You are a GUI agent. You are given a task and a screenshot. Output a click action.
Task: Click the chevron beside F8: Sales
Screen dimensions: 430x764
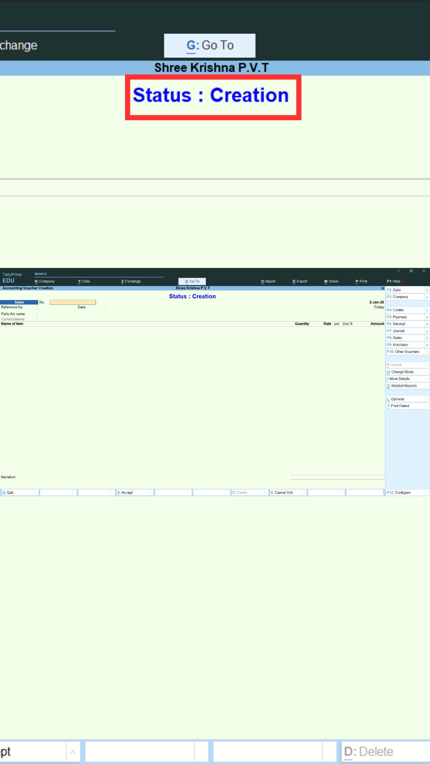427,338
